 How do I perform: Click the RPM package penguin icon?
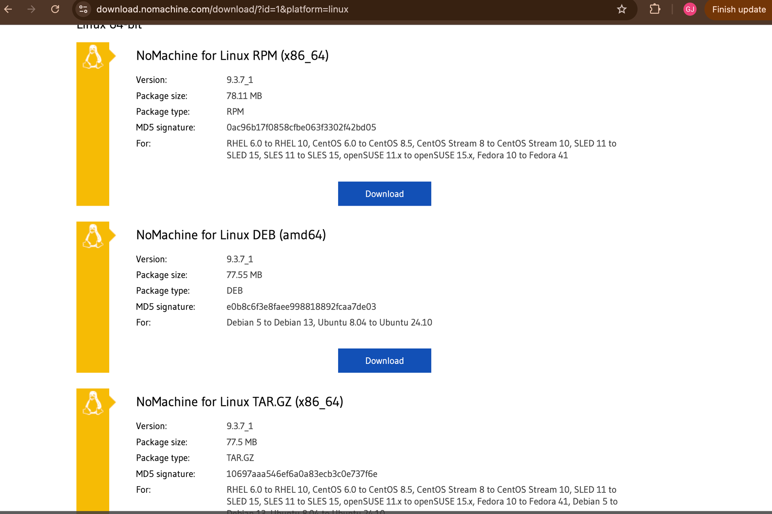point(93,57)
